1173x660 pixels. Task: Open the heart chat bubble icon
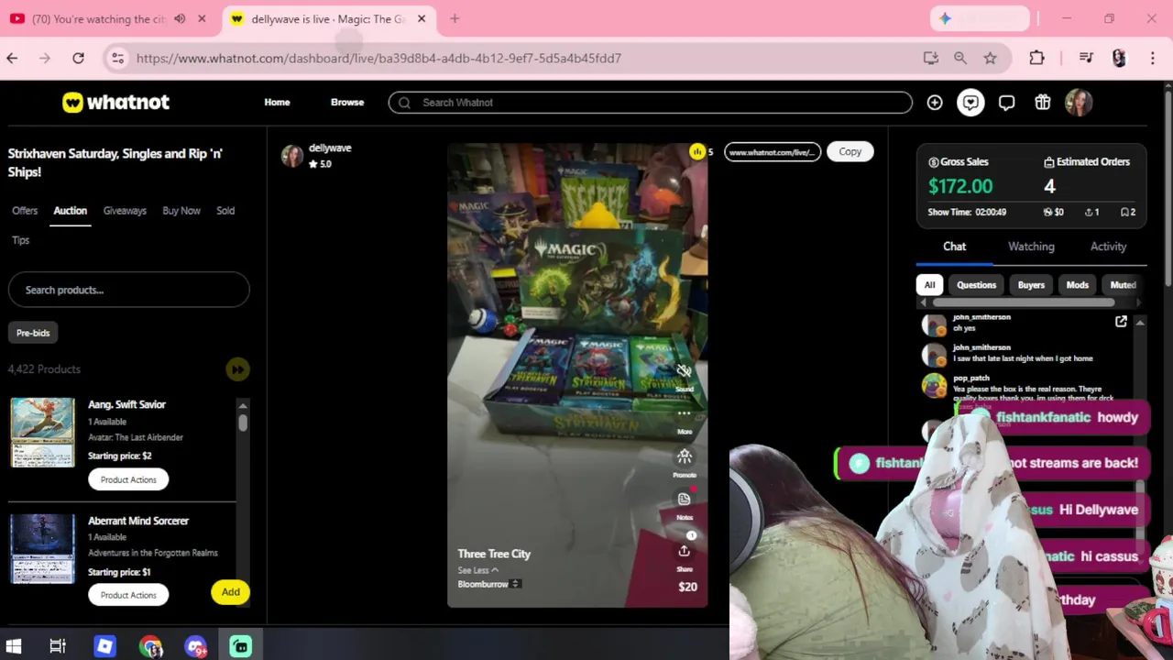970,103
